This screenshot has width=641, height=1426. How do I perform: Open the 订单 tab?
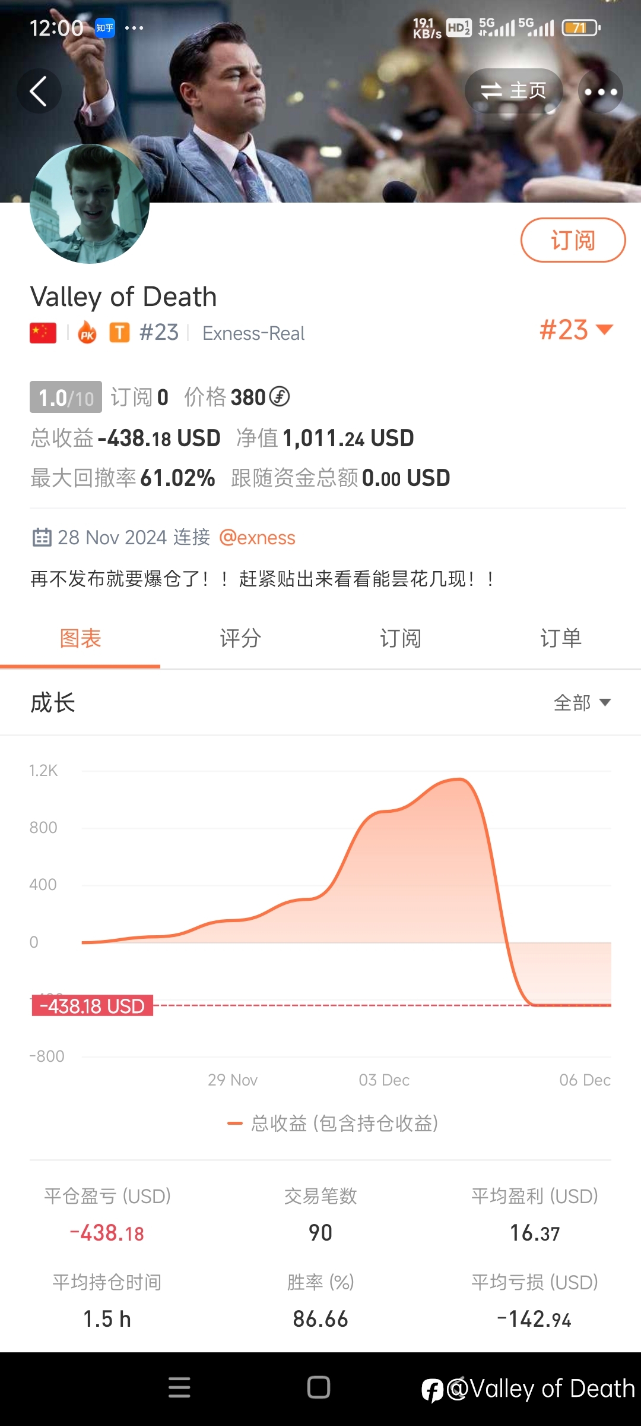[561, 638]
